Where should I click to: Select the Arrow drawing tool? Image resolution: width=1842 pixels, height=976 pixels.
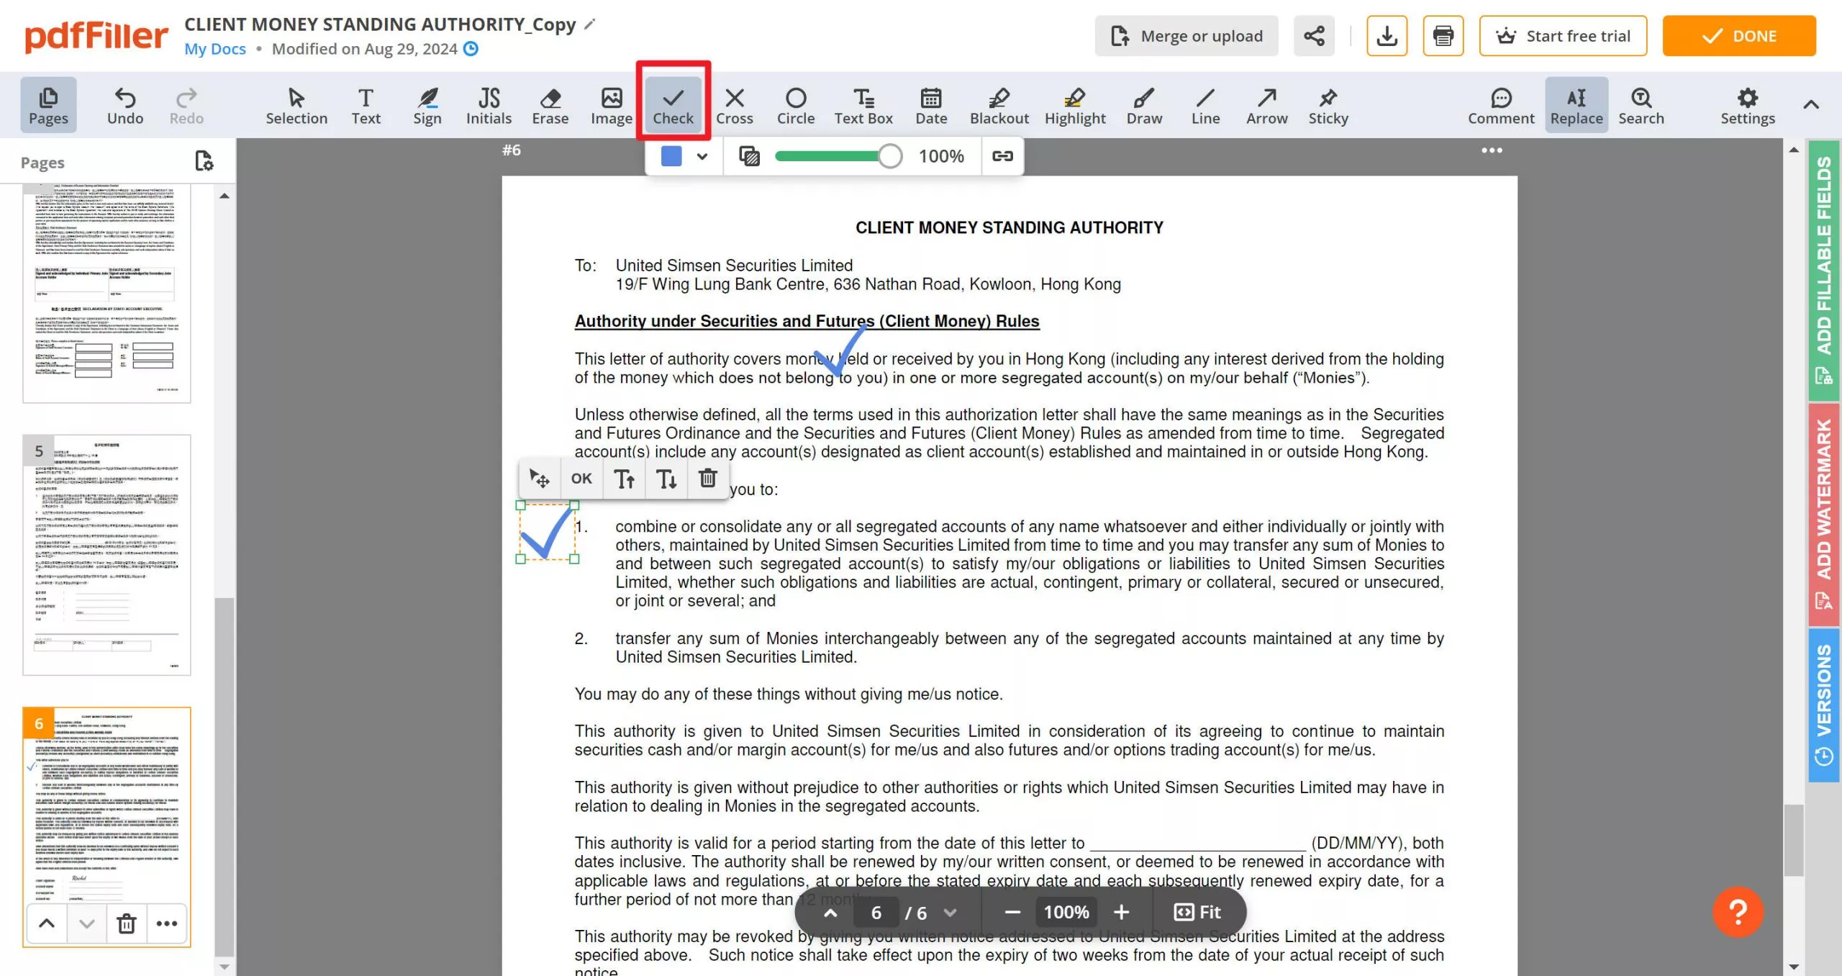pos(1266,104)
